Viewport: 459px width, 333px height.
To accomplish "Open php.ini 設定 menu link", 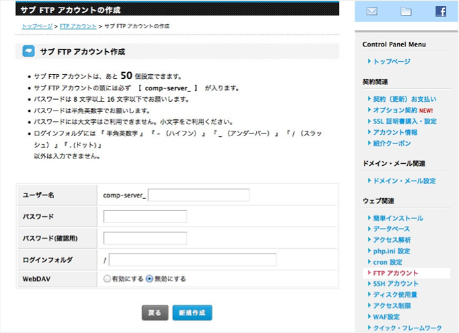I will click(392, 251).
